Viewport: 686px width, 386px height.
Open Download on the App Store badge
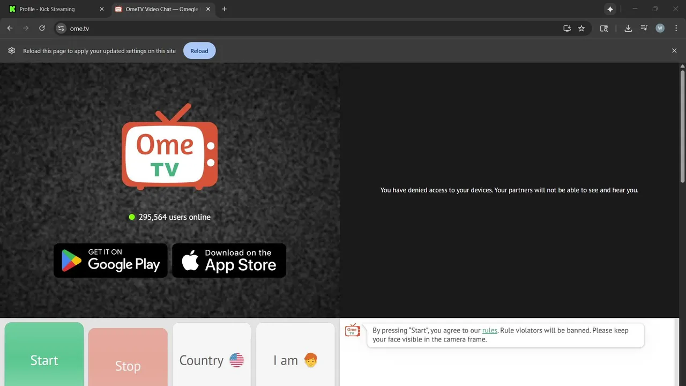(x=229, y=261)
